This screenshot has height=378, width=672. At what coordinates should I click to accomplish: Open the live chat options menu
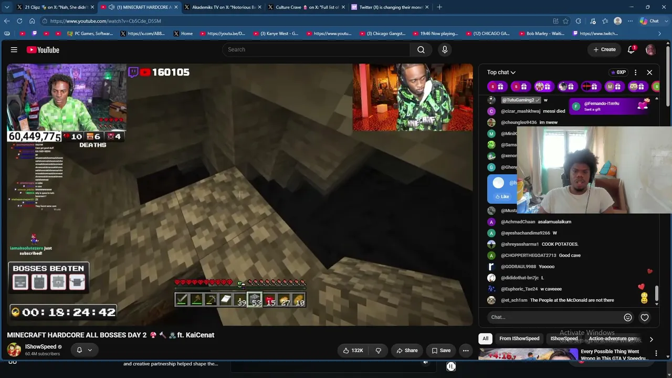(x=635, y=72)
